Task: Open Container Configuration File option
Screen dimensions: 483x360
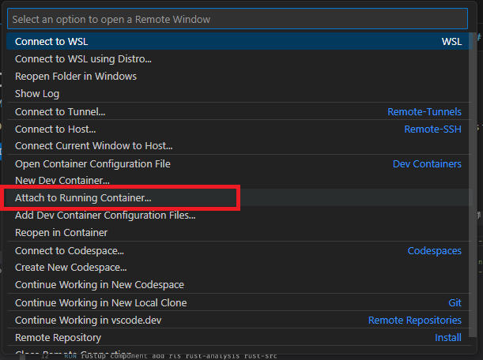Action: (x=240, y=163)
